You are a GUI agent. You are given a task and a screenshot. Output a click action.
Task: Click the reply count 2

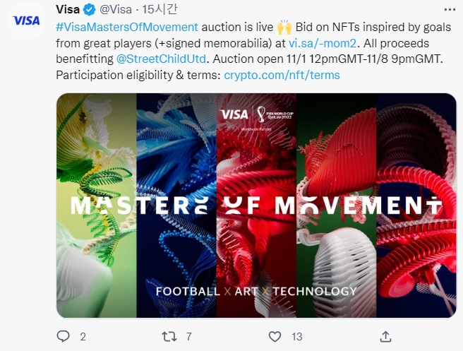(x=83, y=337)
